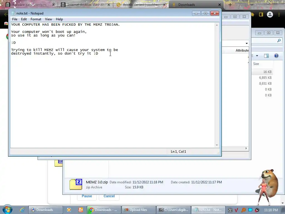Viewport: 285px width, 214px height.
Task: Switch to 7-Zip C:\Users taskbar button
Action: 173,210
